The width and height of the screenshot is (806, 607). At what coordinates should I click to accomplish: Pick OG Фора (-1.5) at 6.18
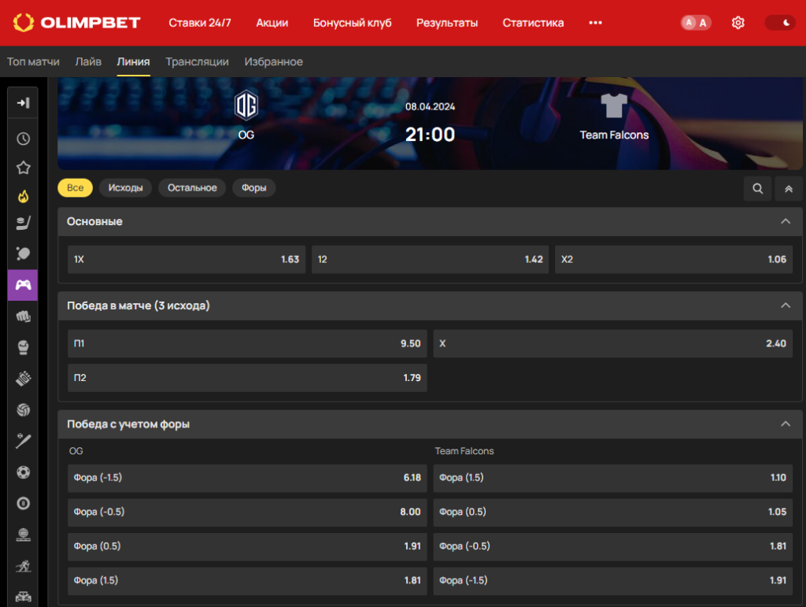point(247,478)
